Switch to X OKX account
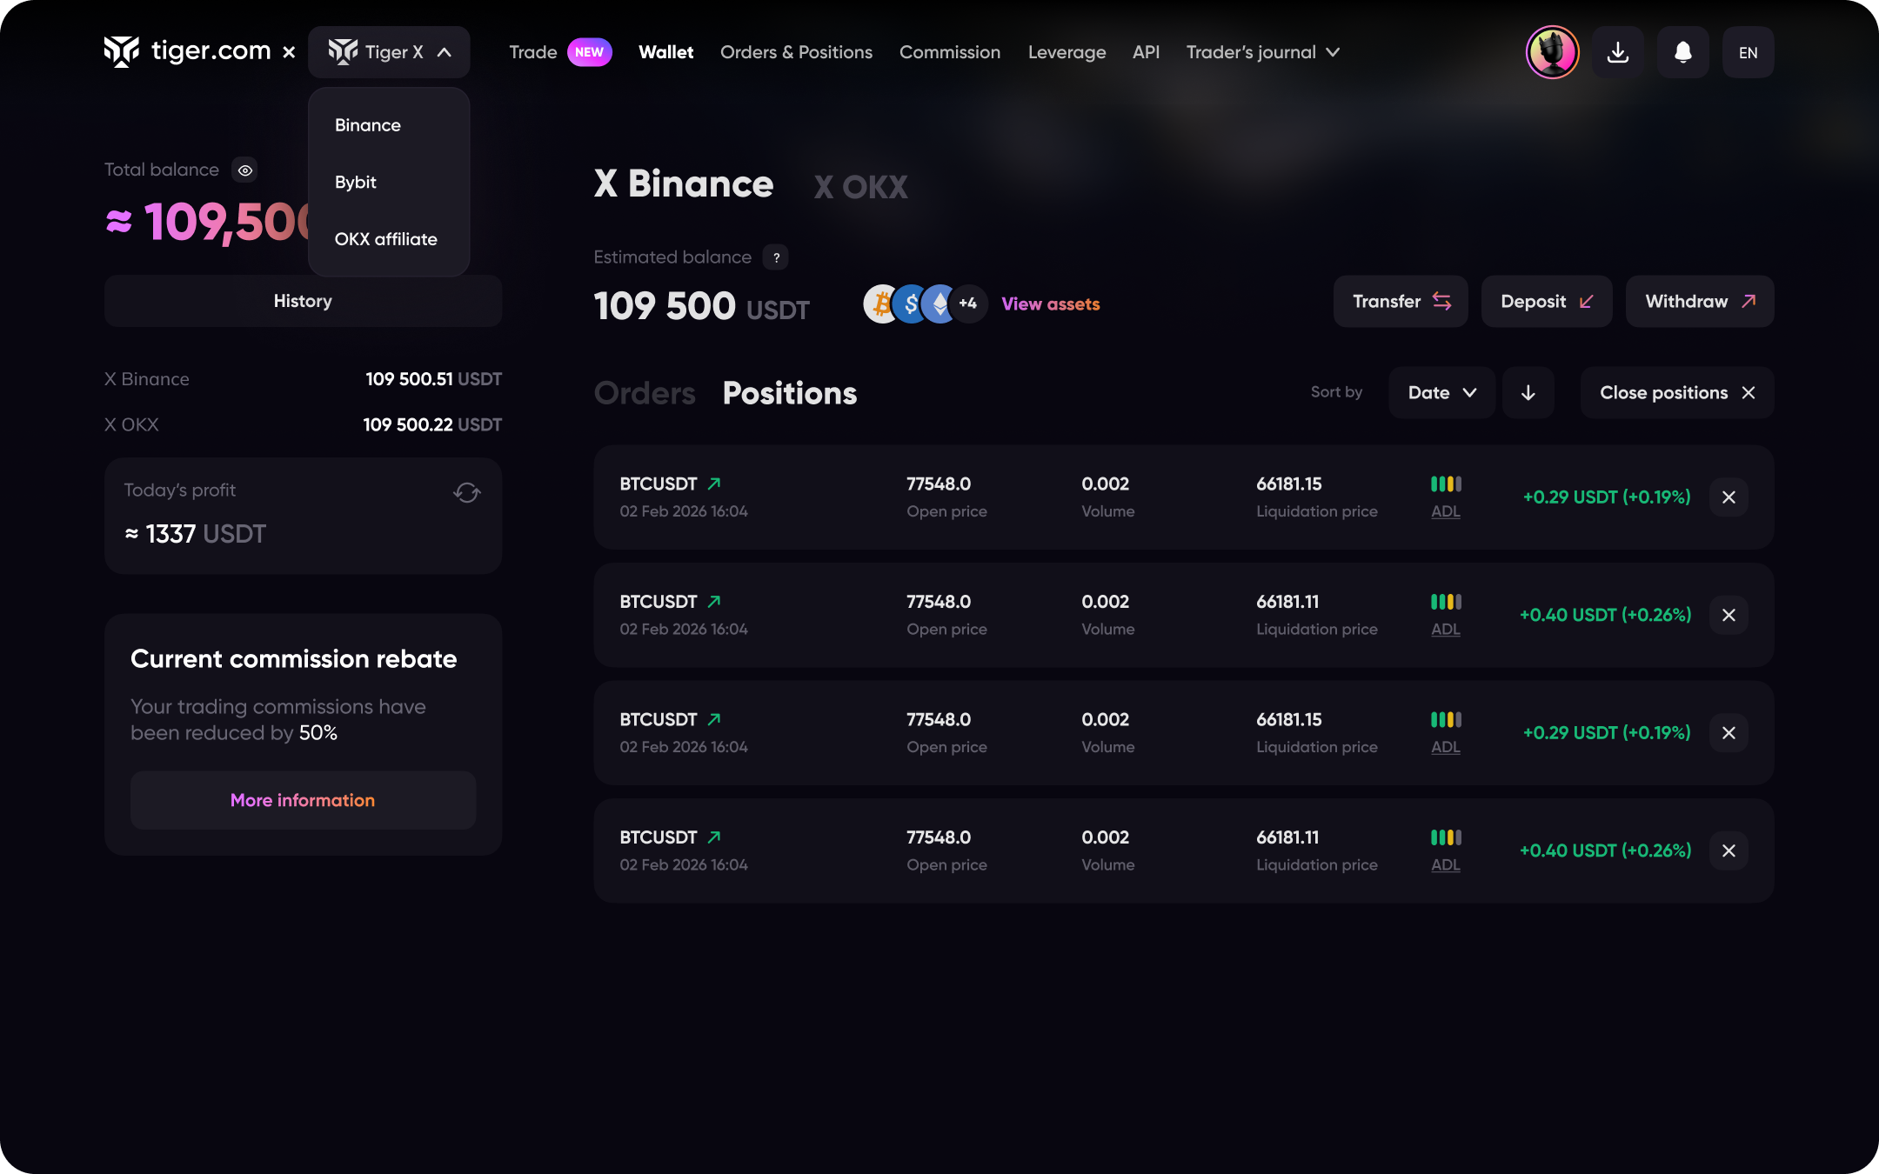This screenshot has height=1174, width=1879. click(x=860, y=186)
